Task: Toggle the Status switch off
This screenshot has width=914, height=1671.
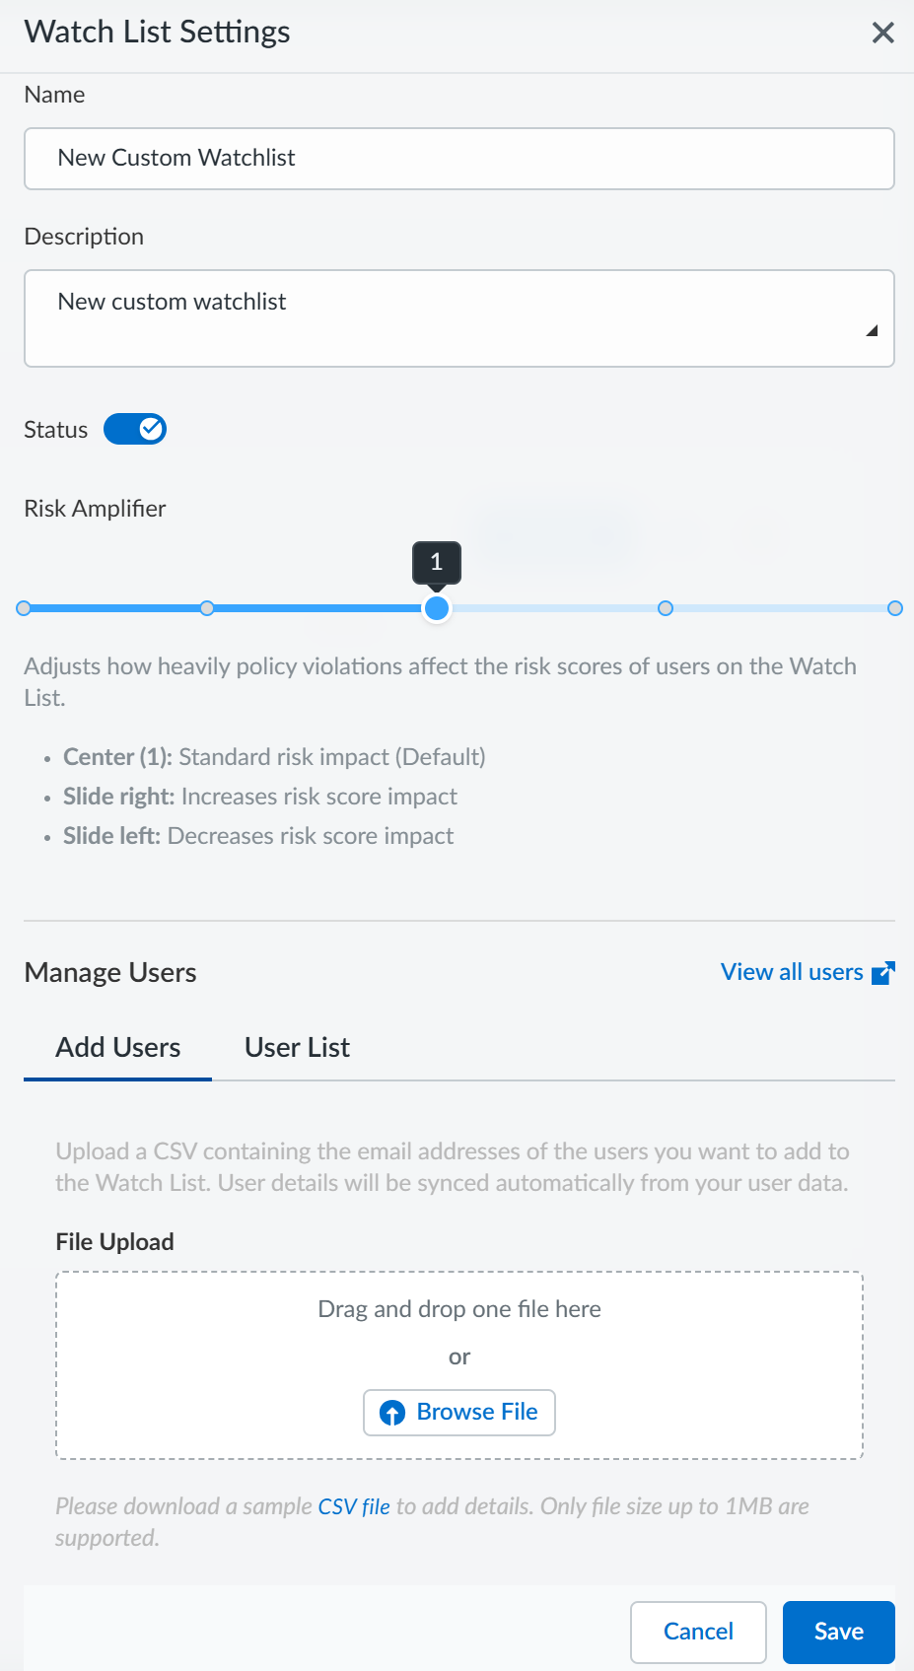Action: click(135, 429)
